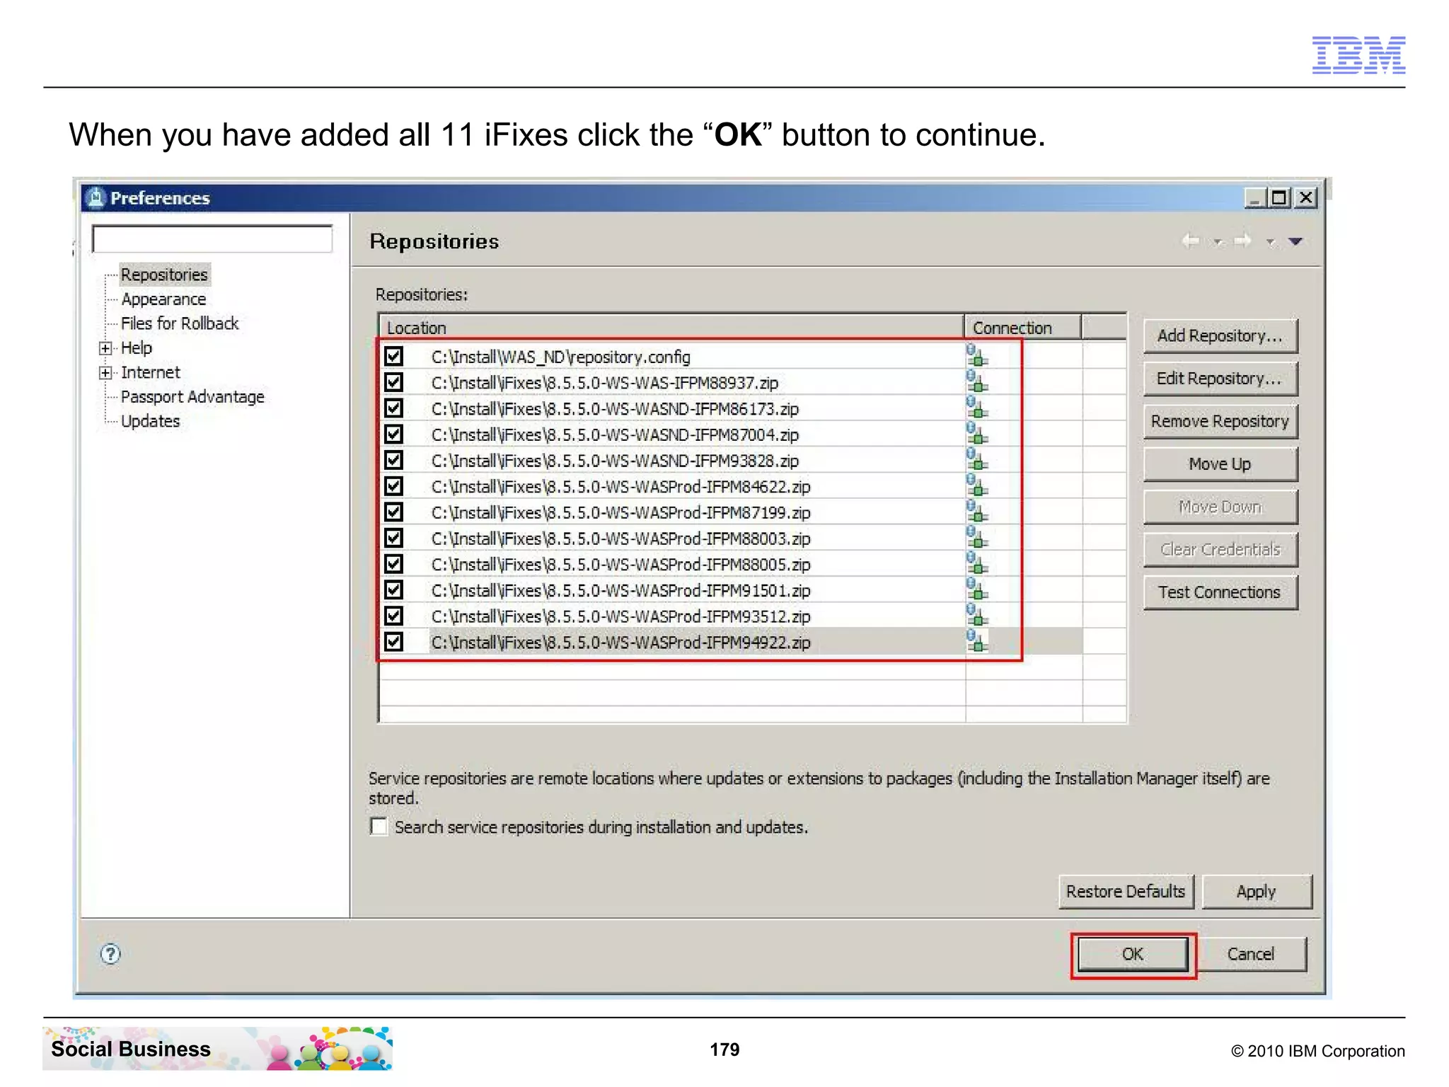The height and width of the screenshot is (1087, 1449).
Task: Select Appearance in the preferences tree
Action: [x=163, y=299]
